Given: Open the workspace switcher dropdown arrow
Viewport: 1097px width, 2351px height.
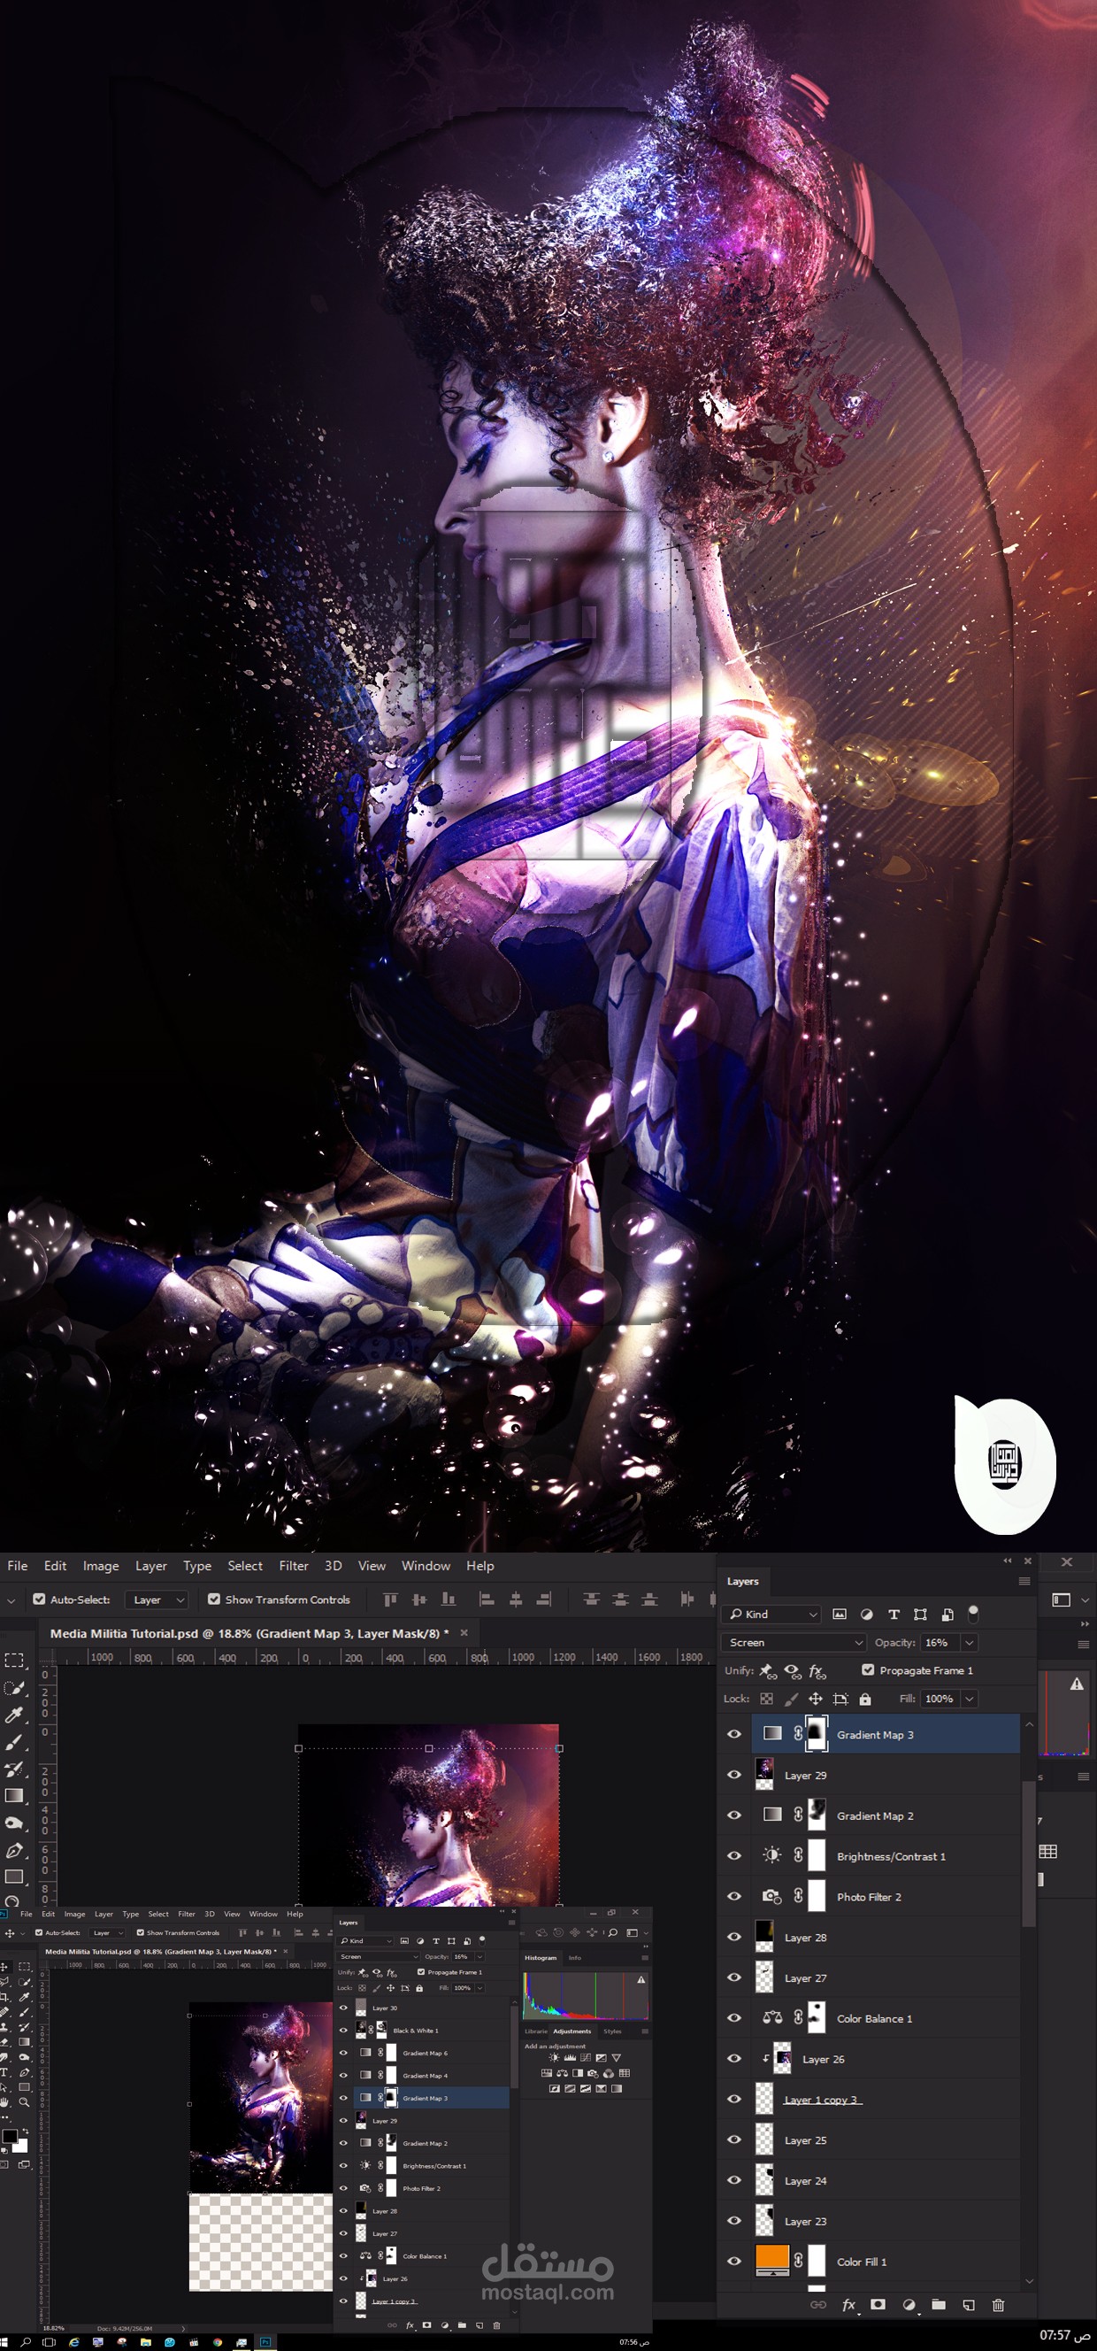Looking at the screenshot, I should 1085,1599.
